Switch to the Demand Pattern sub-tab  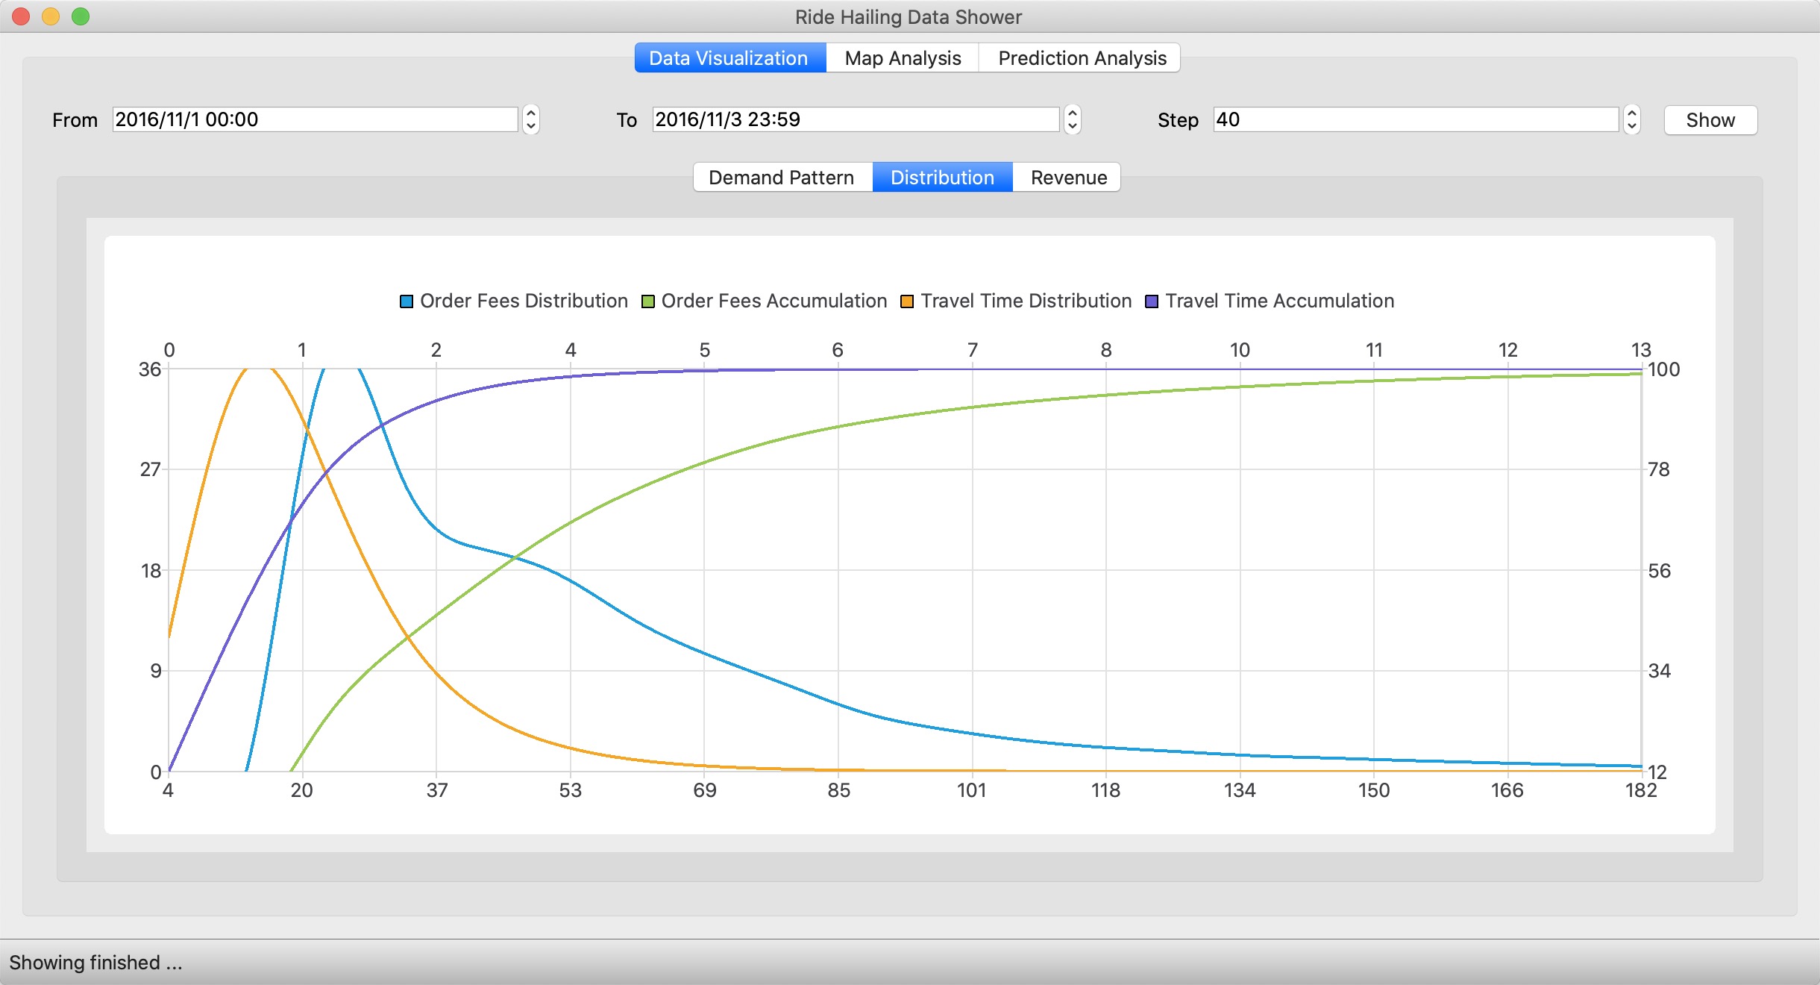pyautogui.click(x=781, y=178)
